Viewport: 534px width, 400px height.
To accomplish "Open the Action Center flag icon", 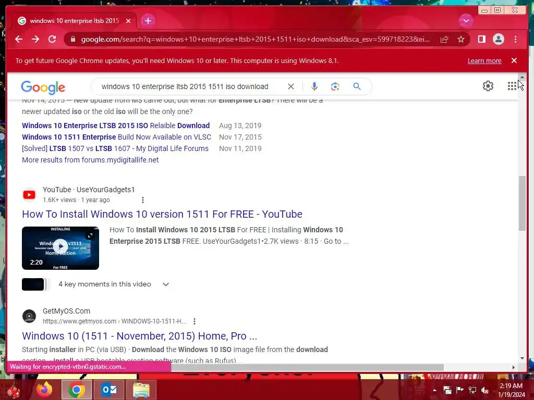I will click(460, 390).
